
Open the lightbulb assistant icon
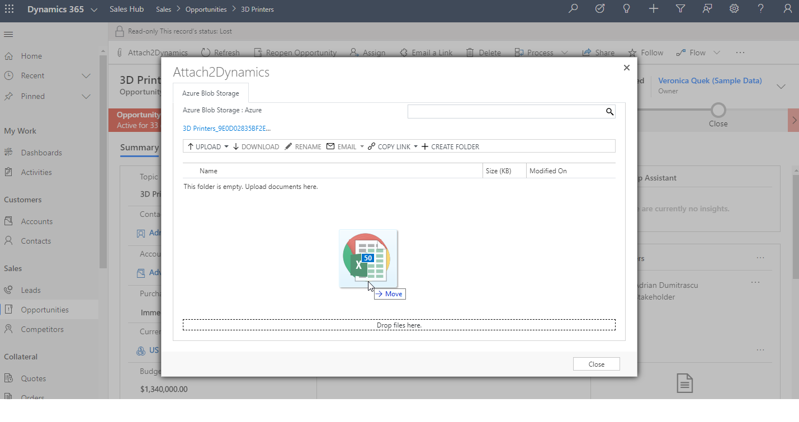627,9
